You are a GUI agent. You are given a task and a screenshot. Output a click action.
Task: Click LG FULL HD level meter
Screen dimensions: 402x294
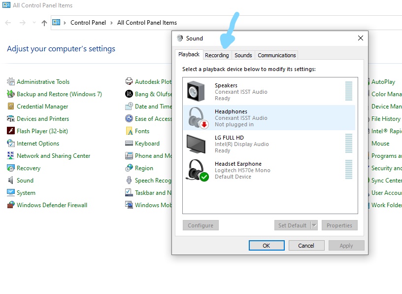click(x=349, y=143)
